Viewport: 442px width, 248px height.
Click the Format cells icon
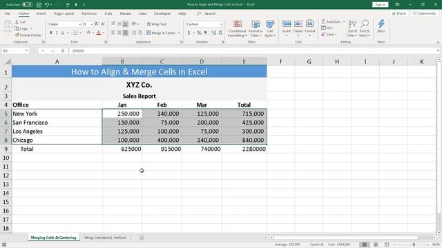(x=310, y=24)
